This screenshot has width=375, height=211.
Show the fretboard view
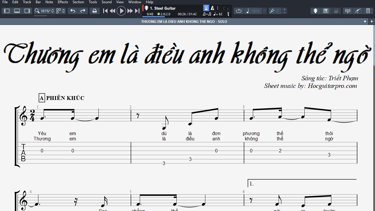(x=316, y=11)
